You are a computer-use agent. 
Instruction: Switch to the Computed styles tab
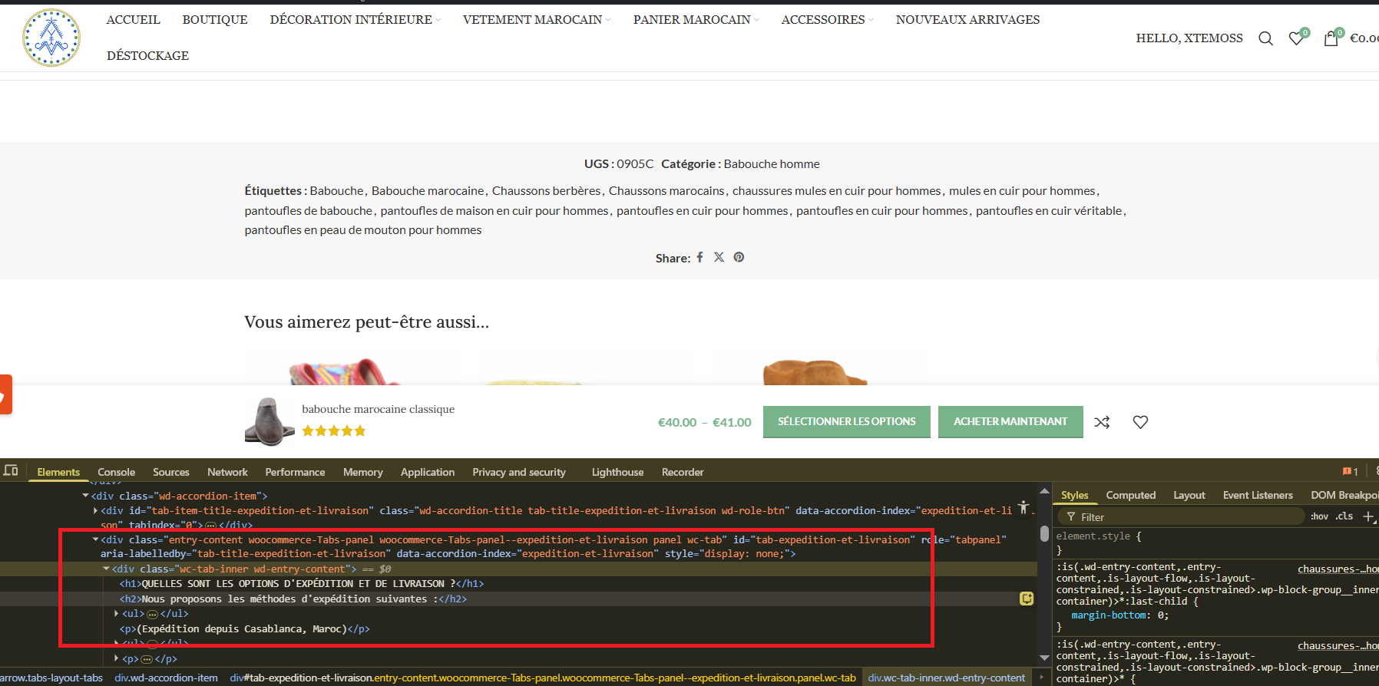coord(1130,495)
